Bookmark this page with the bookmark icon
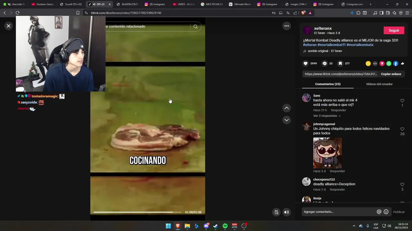Screen dimensions: 412x231 click(x=78, y=13)
